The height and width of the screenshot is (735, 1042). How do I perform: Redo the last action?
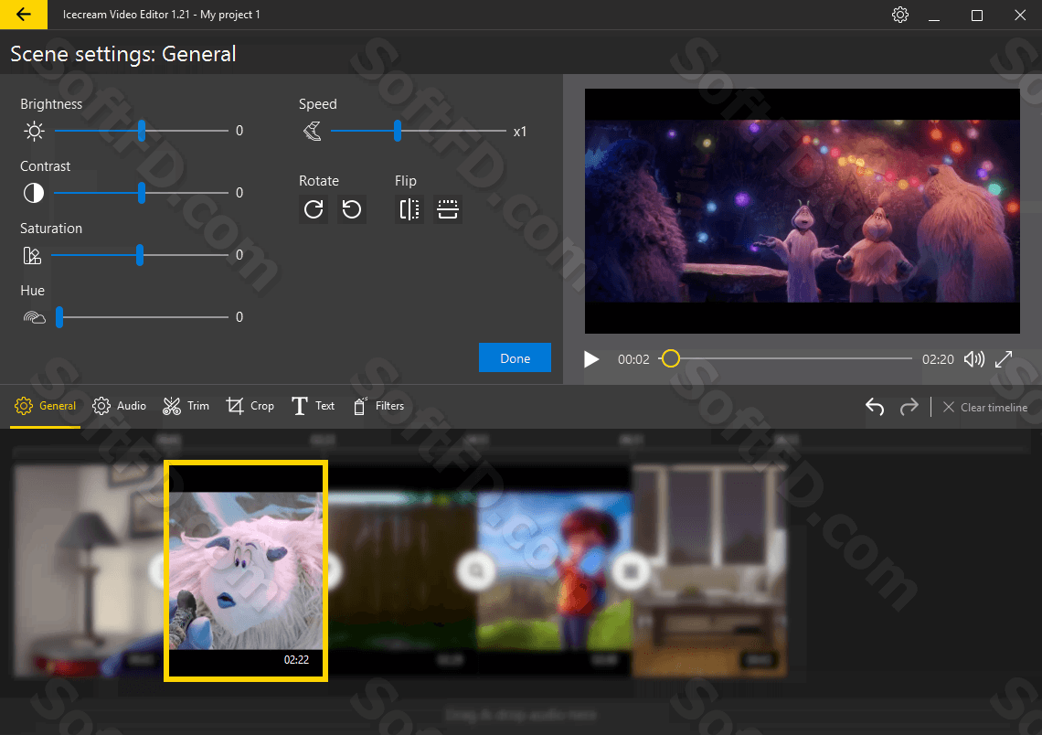click(x=909, y=407)
